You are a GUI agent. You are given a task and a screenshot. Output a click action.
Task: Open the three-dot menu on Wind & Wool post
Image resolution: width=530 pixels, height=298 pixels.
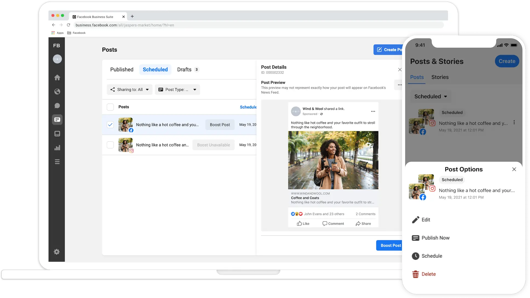point(373,111)
